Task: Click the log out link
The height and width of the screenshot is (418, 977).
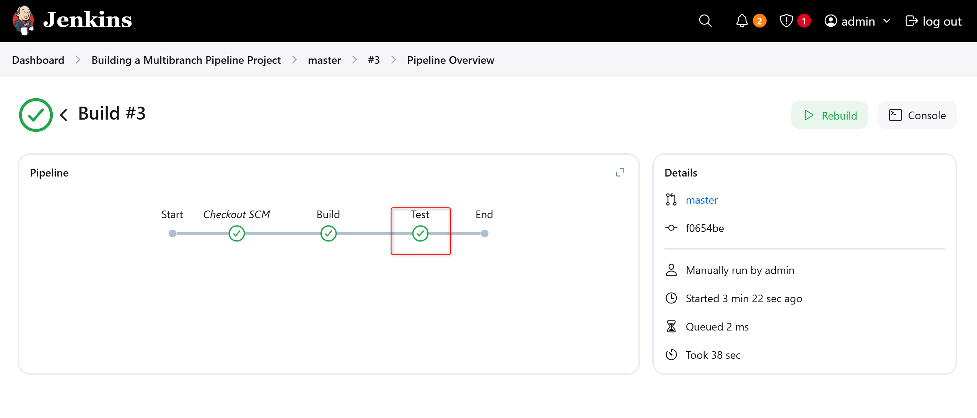Action: pyautogui.click(x=933, y=21)
